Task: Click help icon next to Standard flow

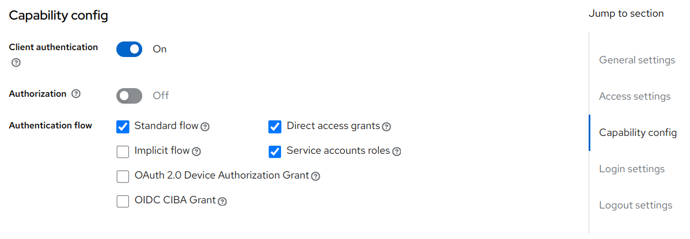Action: 205,127
